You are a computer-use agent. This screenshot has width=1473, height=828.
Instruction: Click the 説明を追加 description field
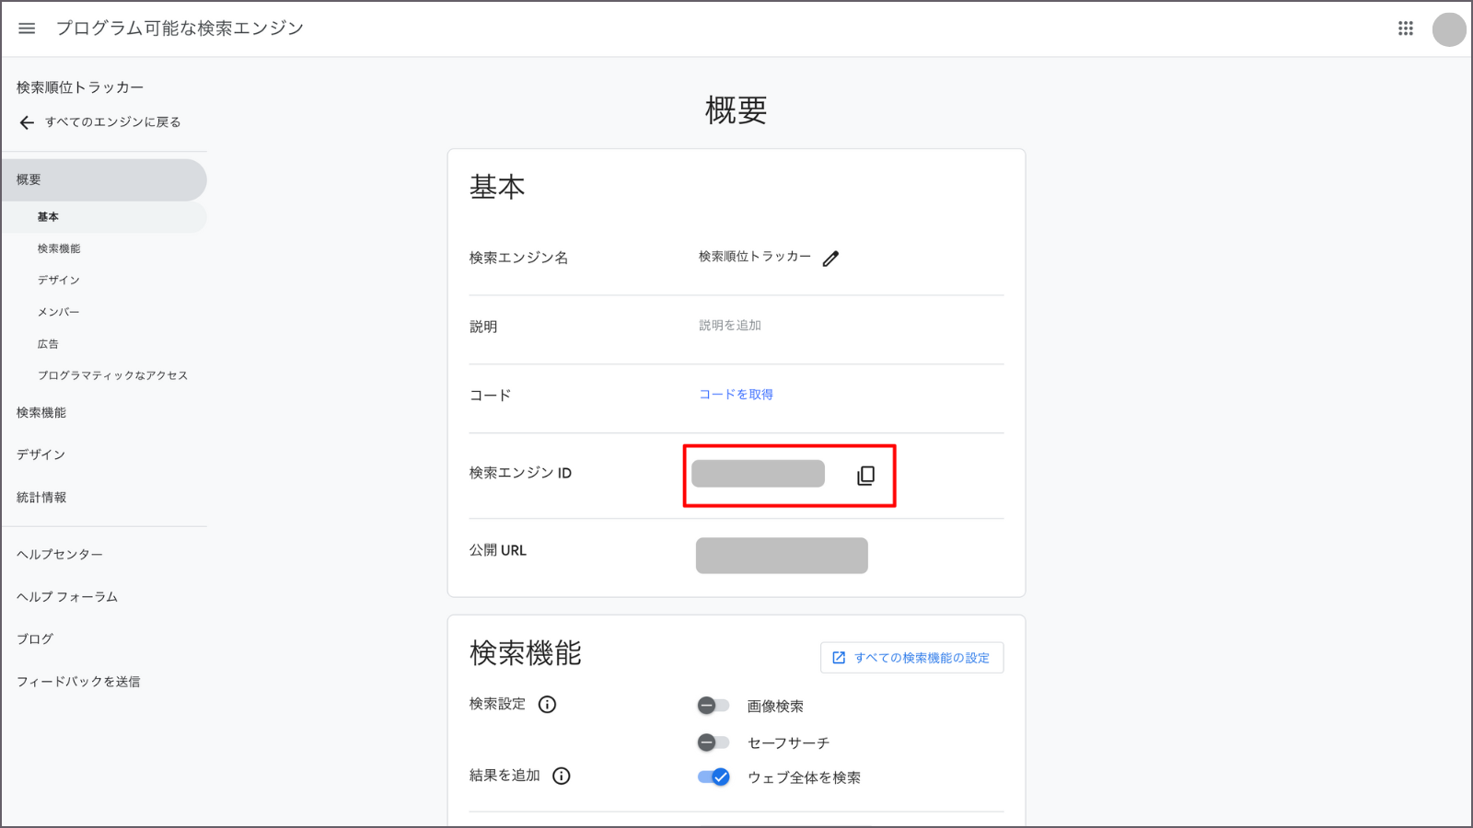[x=730, y=326]
